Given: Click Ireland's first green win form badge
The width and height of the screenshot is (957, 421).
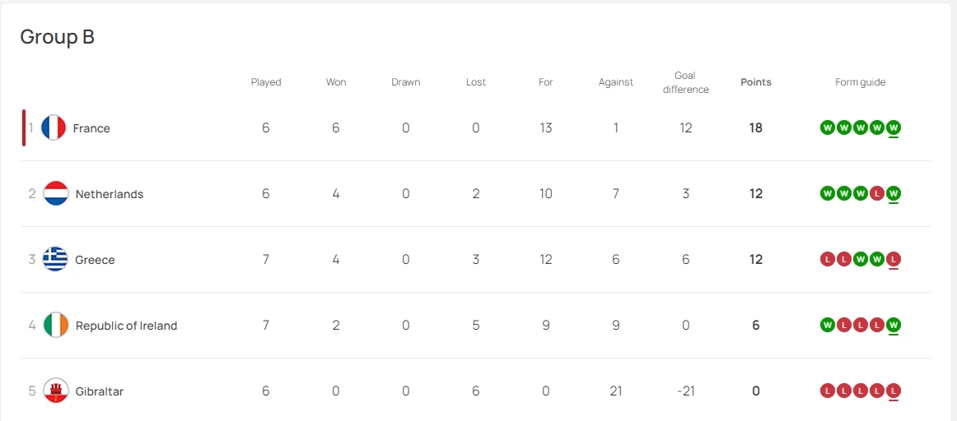Looking at the screenshot, I should pyautogui.click(x=827, y=325).
